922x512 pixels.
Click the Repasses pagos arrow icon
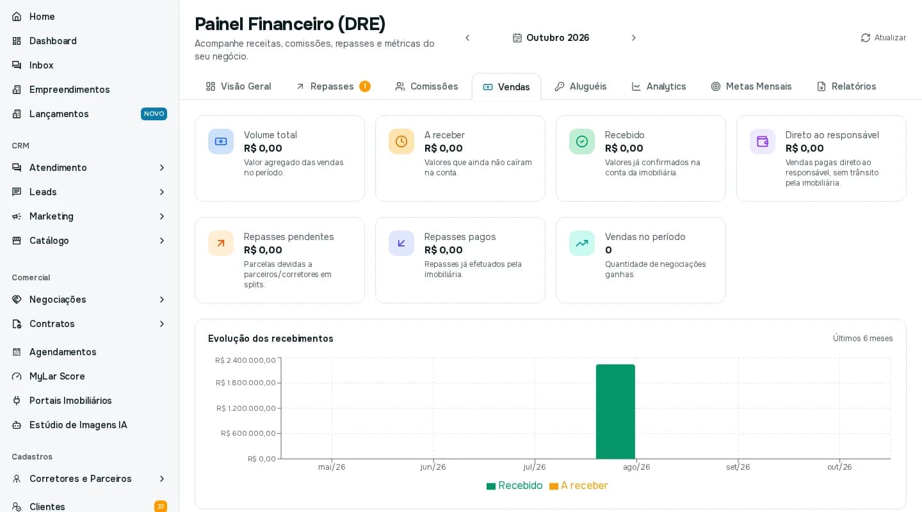[x=401, y=243]
